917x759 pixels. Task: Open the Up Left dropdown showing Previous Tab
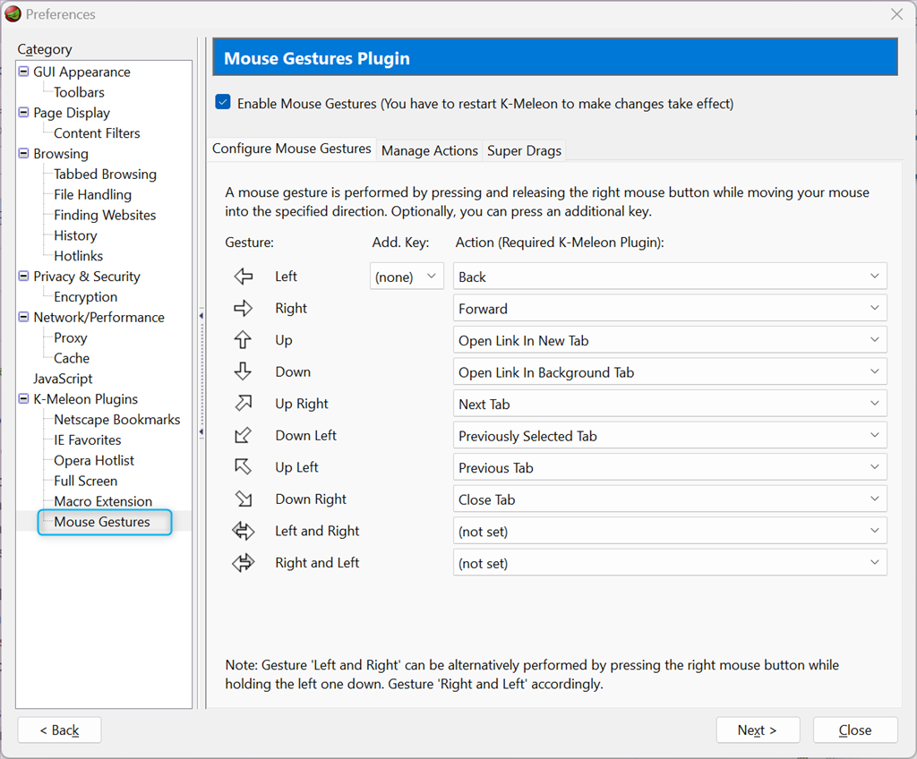click(670, 468)
